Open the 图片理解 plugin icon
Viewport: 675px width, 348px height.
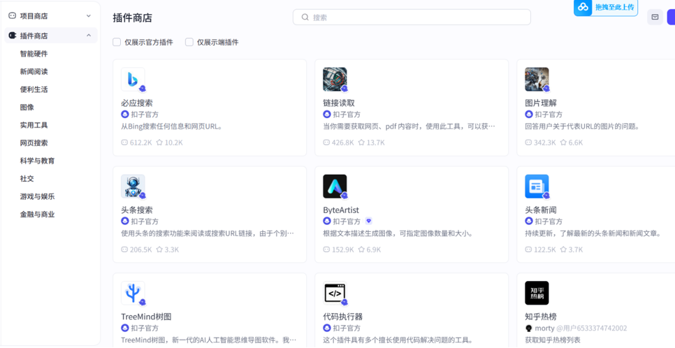point(537,79)
